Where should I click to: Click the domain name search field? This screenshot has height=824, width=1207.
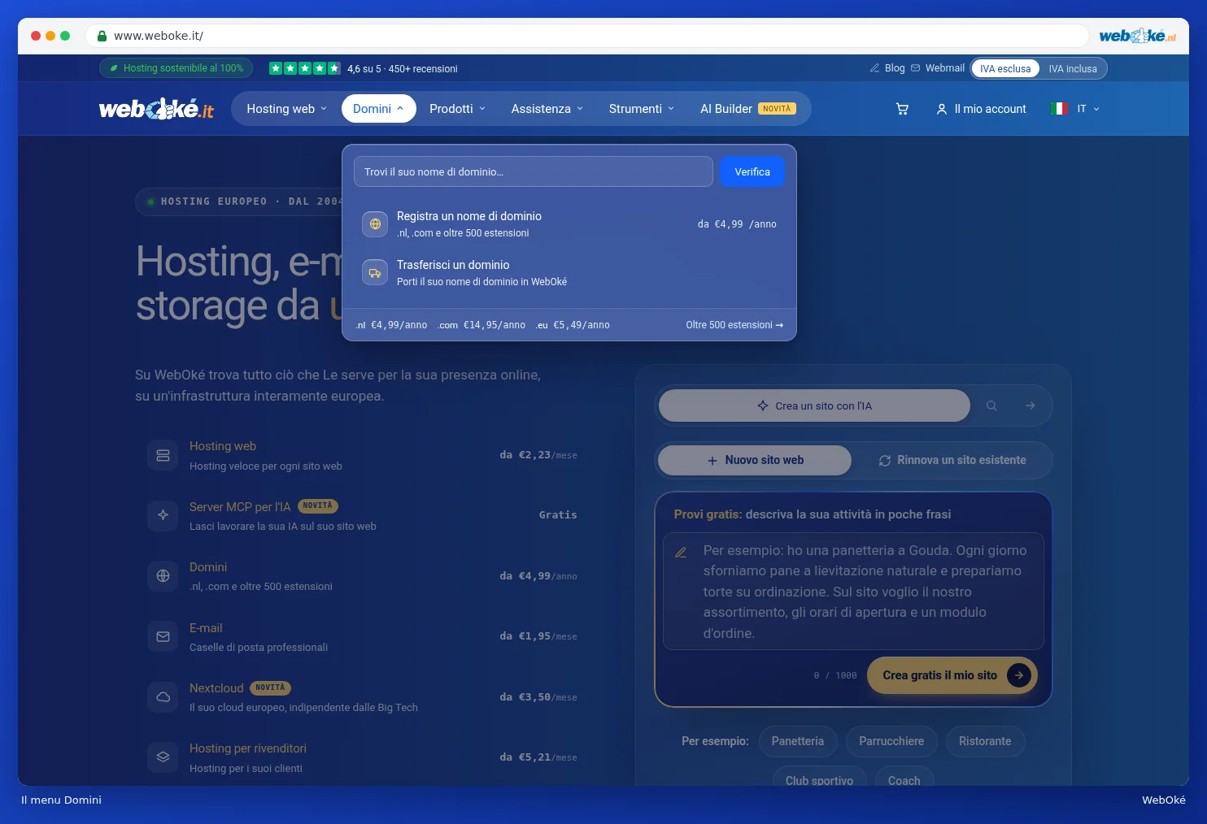coord(534,171)
